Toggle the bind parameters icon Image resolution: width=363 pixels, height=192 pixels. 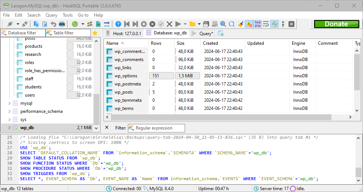pyautogui.click(x=274, y=24)
